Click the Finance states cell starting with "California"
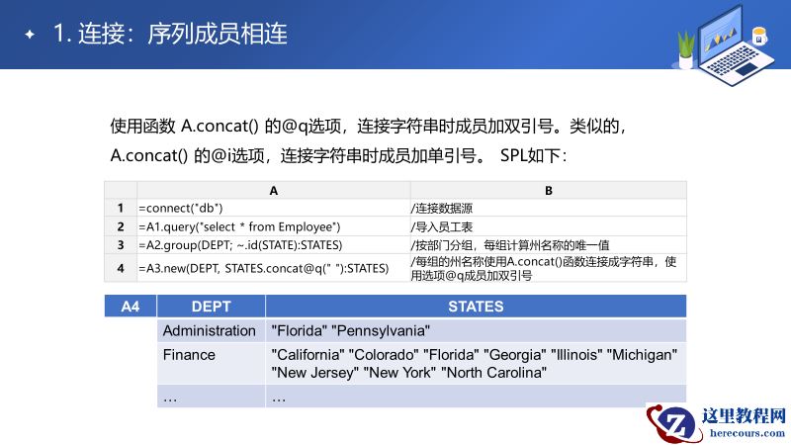Screen dimensions: 791x445 click(x=476, y=363)
